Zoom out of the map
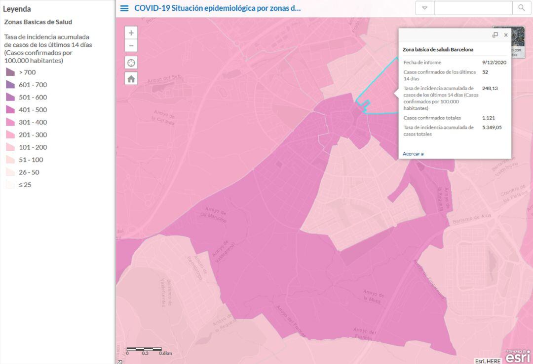The image size is (533, 364). pos(131,46)
